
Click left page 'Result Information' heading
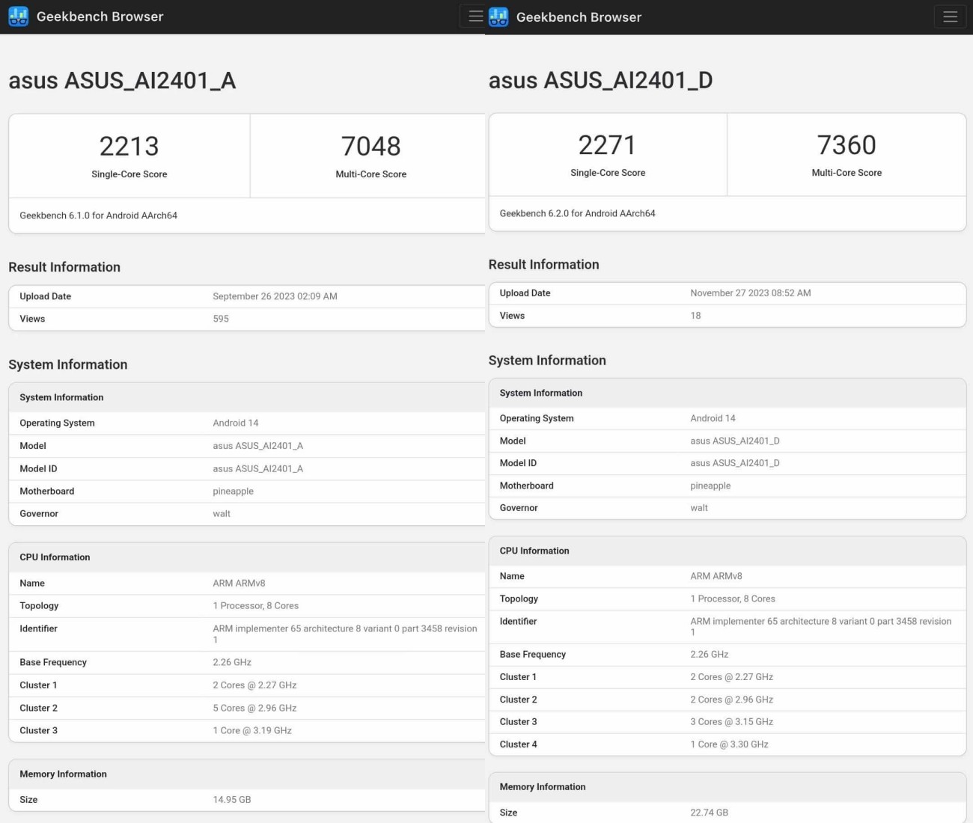(64, 267)
